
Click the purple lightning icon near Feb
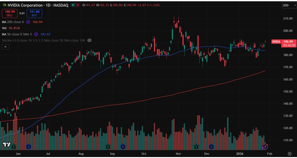tap(266, 146)
